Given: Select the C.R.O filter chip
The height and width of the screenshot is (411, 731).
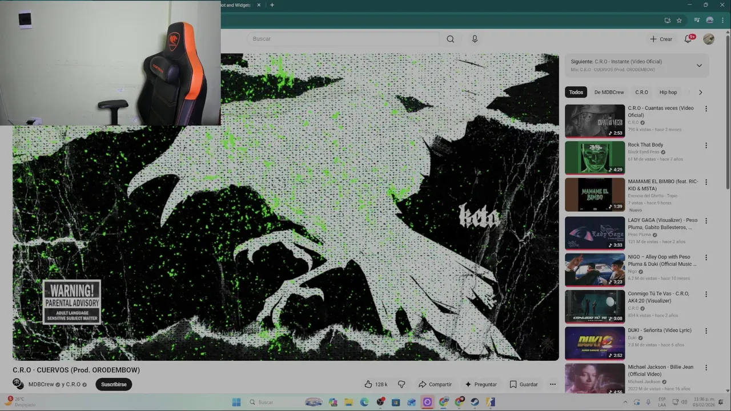Looking at the screenshot, I should pyautogui.click(x=641, y=92).
